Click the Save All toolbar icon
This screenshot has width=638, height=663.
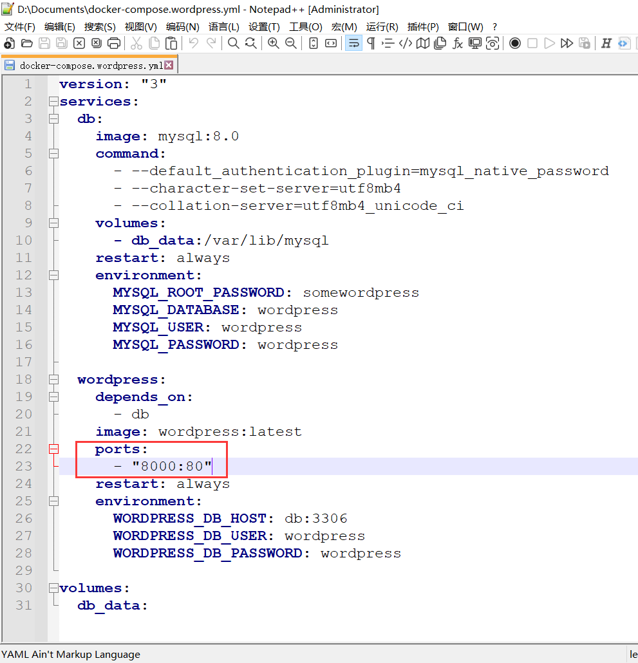pos(62,43)
